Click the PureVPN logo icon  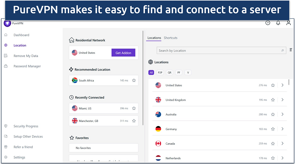pos(7,23)
